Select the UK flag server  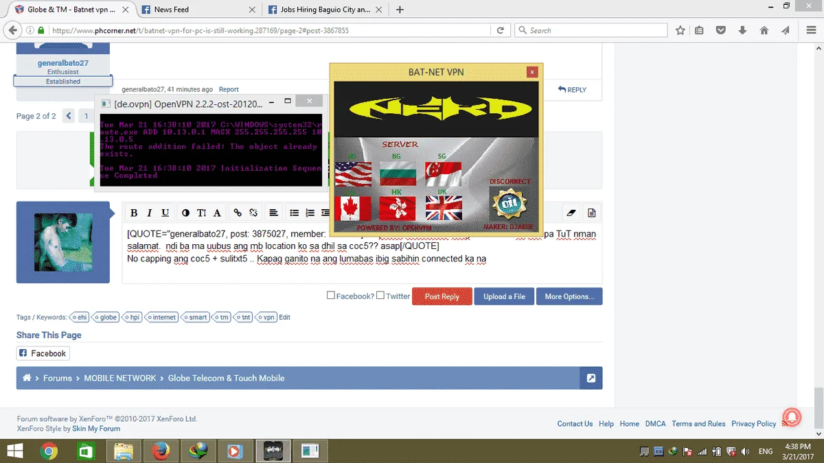[444, 209]
